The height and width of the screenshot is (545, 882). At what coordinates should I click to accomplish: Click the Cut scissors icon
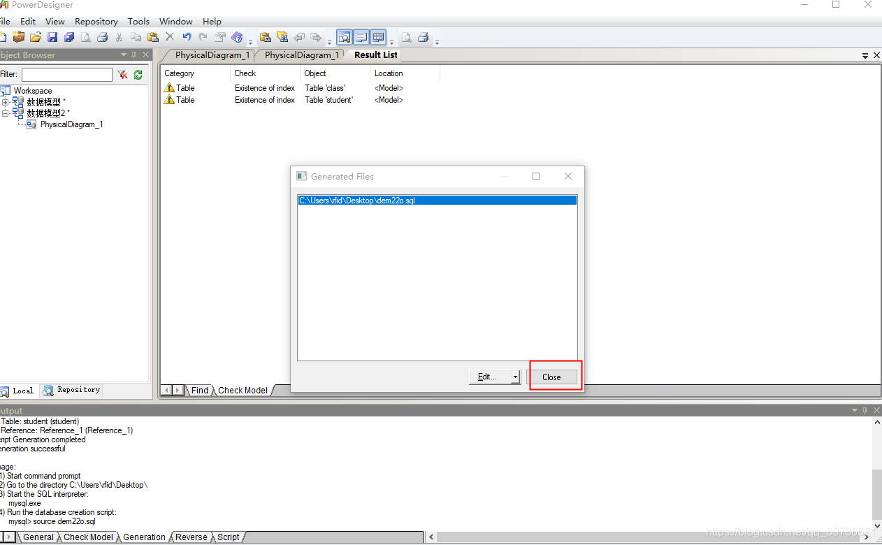tap(120, 37)
